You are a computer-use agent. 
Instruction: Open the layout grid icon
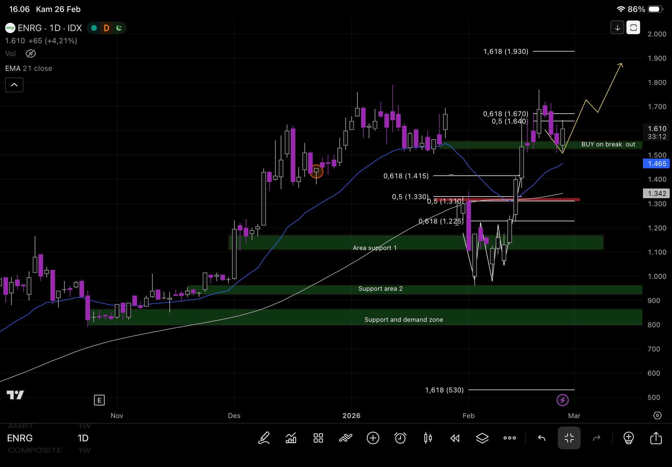[x=318, y=438]
